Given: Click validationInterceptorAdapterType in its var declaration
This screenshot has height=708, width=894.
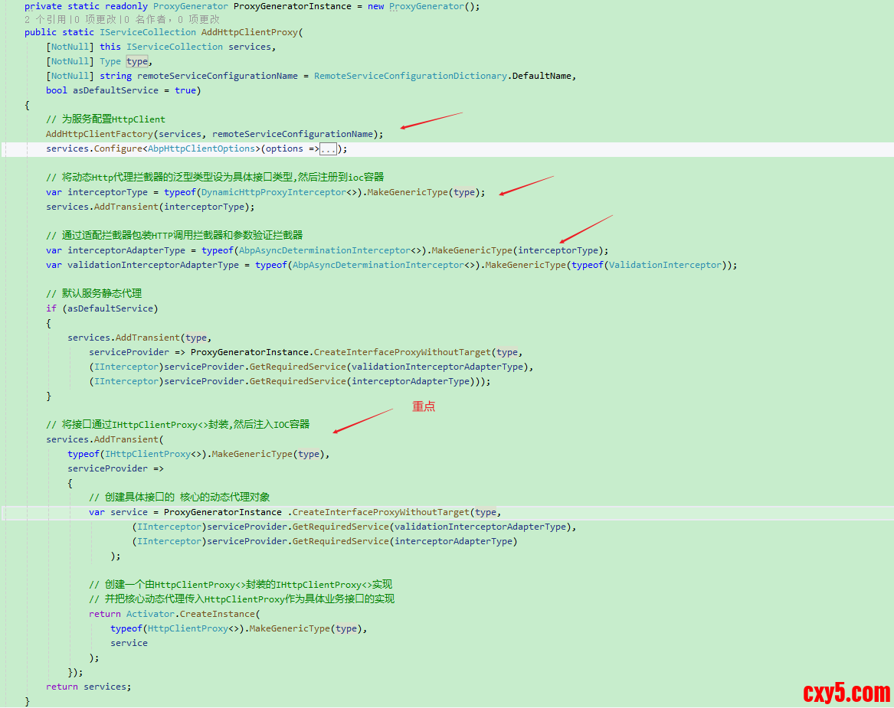Looking at the screenshot, I should pos(153,265).
